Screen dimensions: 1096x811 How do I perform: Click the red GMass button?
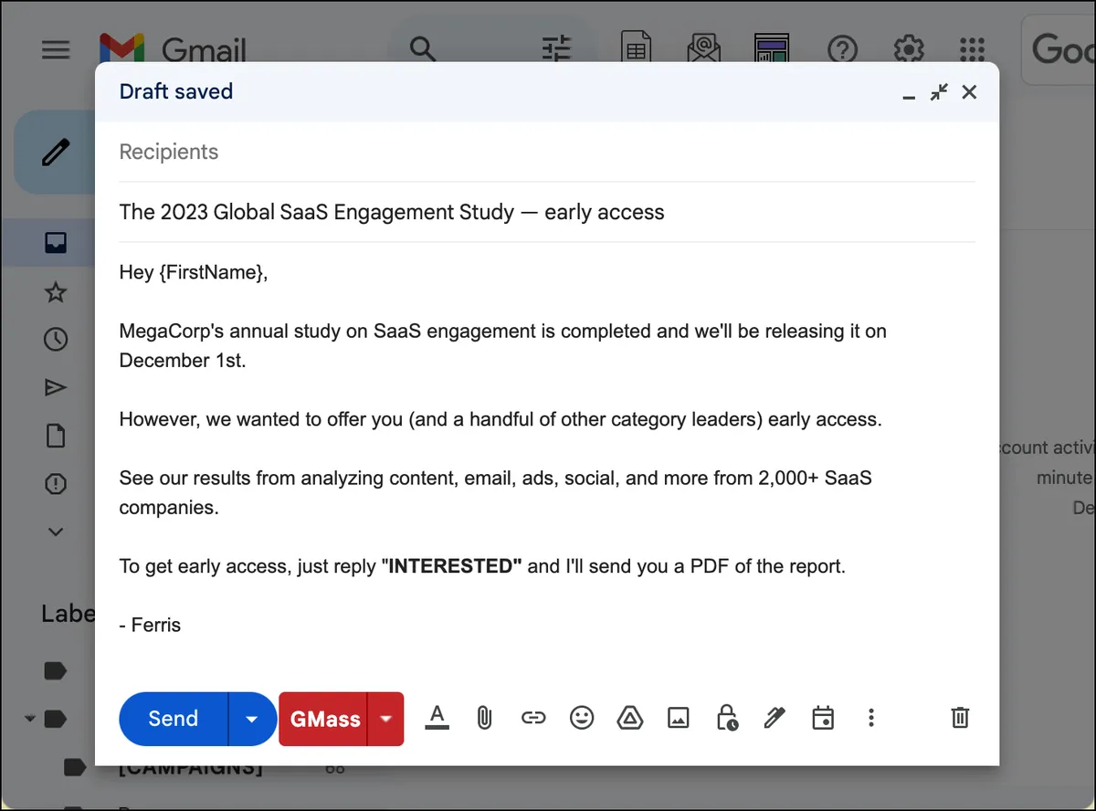point(324,719)
